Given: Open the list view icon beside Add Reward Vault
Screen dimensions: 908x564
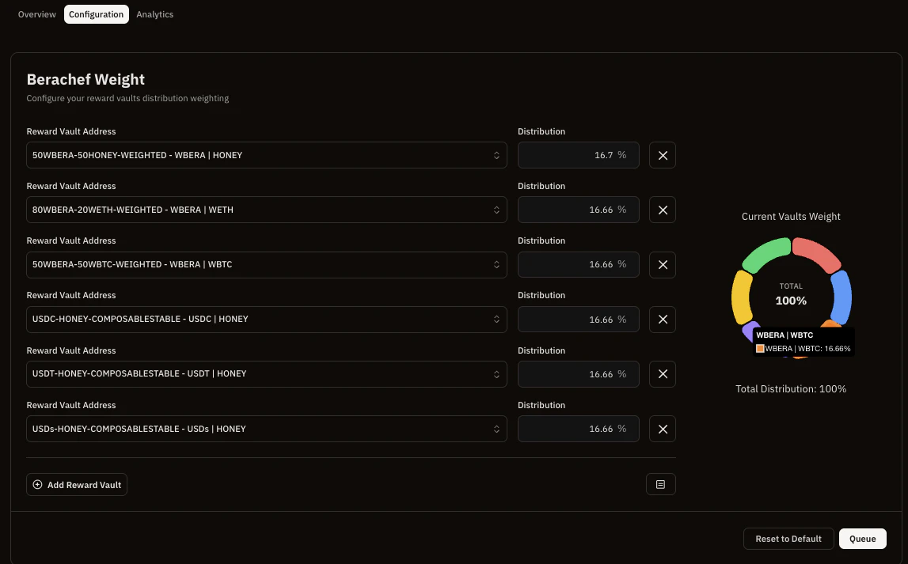Looking at the screenshot, I should [x=660, y=484].
